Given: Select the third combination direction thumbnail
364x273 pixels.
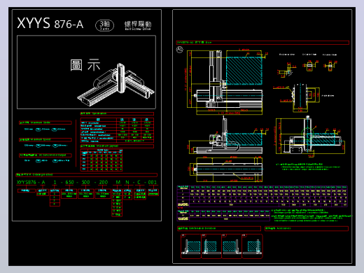Looking at the screenshot, I should 232,246.
